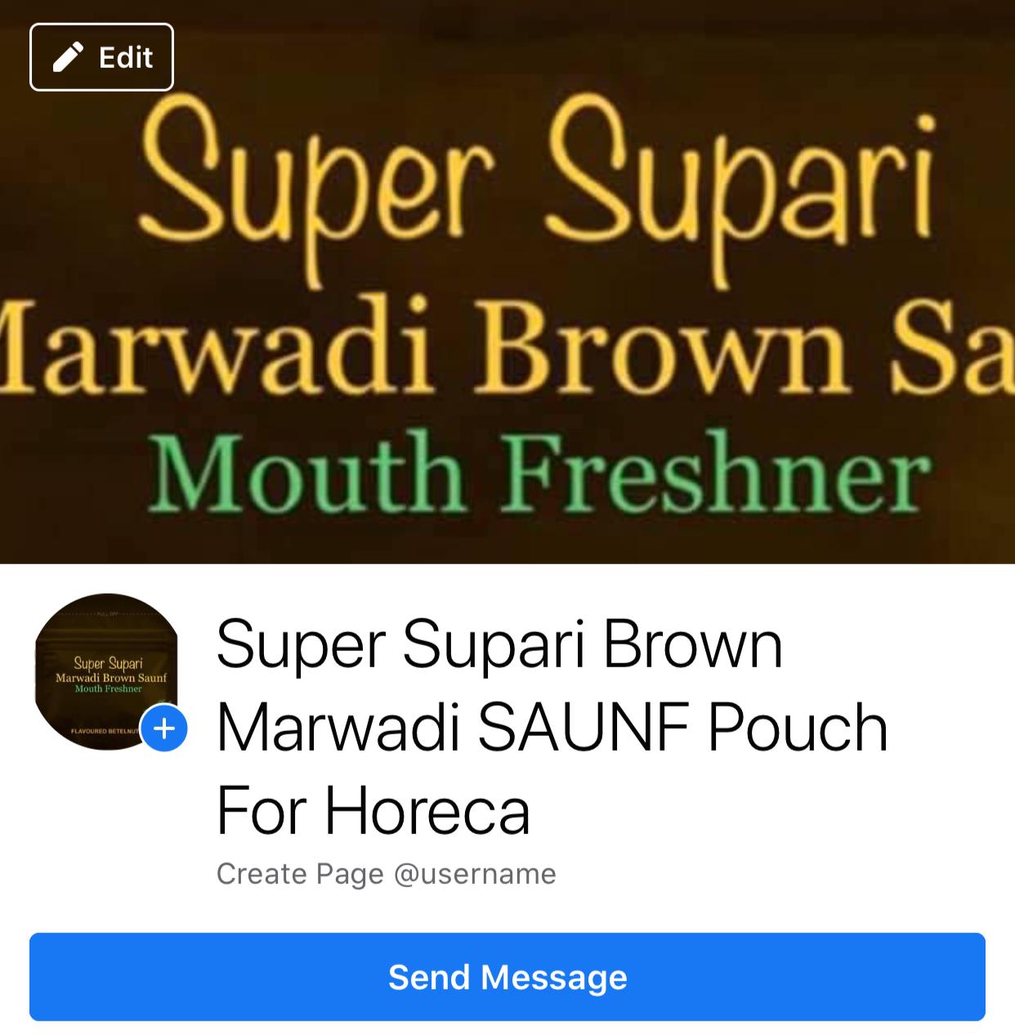Tap the blue plus icon on profile picture
1015x1036 pixels.
[164, 728]
